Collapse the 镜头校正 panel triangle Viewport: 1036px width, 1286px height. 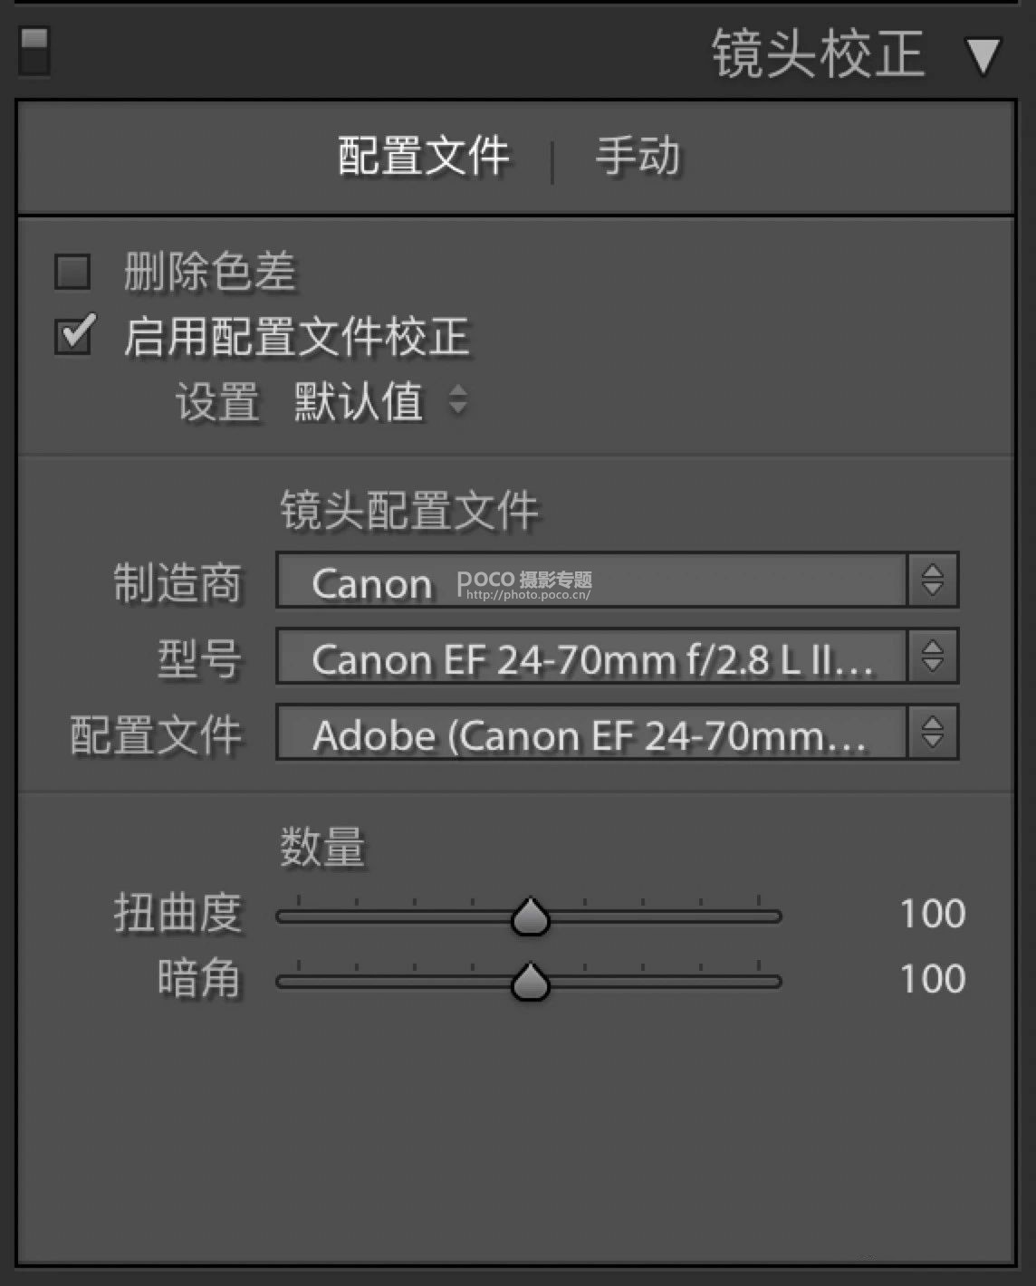982,56
